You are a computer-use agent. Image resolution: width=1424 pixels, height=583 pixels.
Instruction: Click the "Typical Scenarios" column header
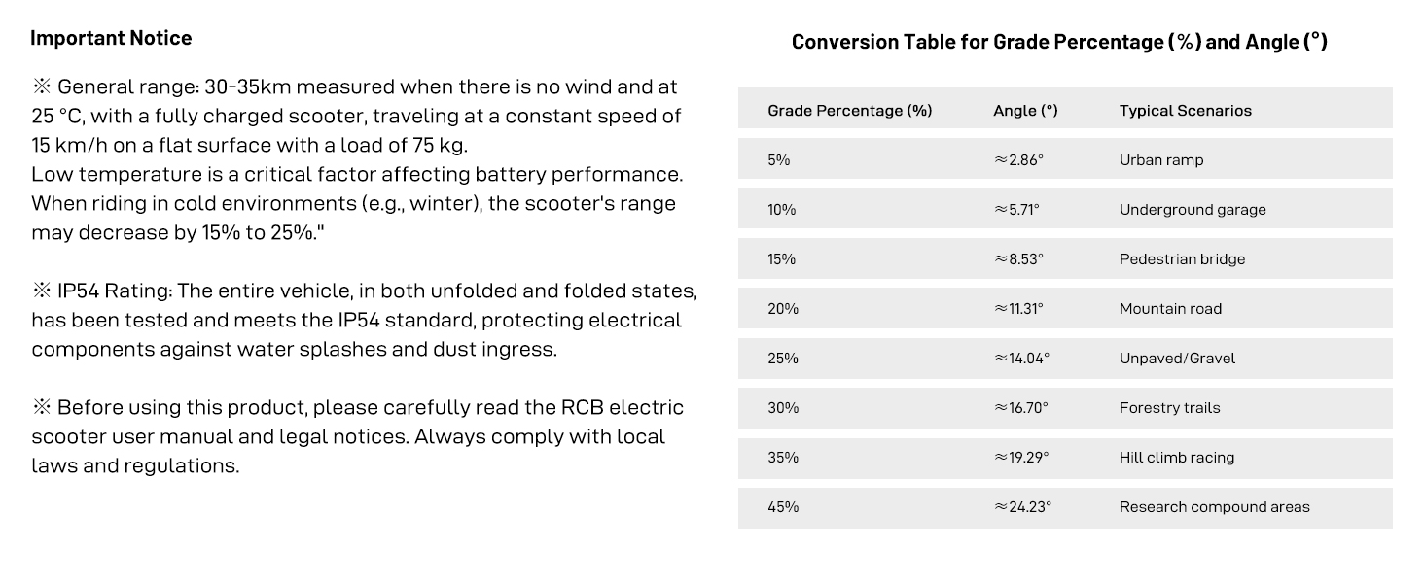pos(1185,111)
